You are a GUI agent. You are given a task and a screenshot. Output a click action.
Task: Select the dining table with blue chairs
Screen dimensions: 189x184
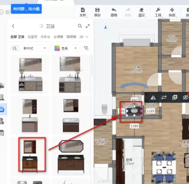164,168
